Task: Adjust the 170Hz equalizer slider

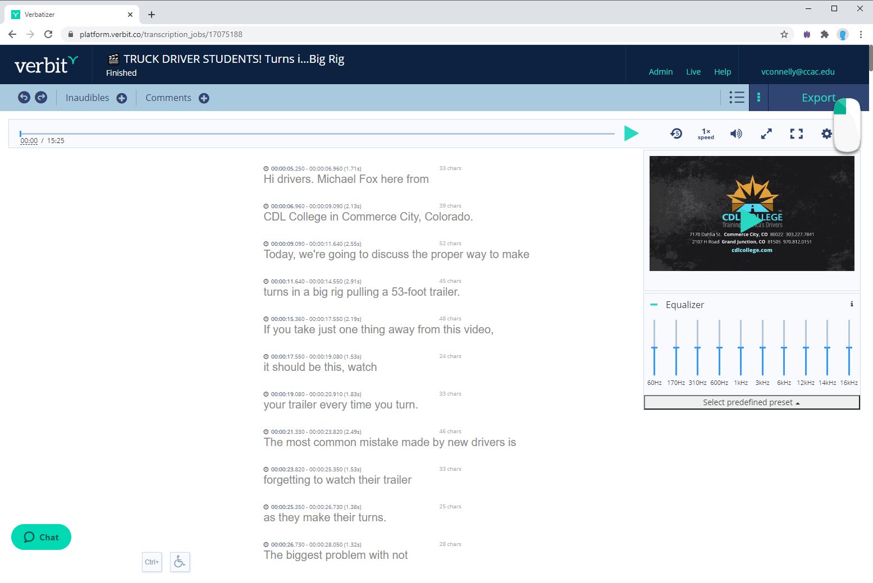Action: (676, 348)
